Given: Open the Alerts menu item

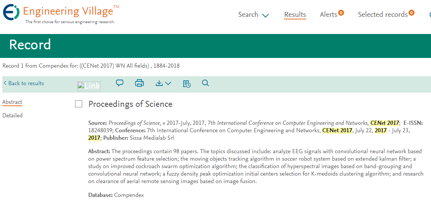Looking at the screenshot, I should [328, 15].
